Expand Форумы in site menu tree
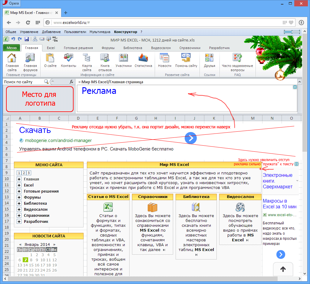 click(x=19, y=197)
